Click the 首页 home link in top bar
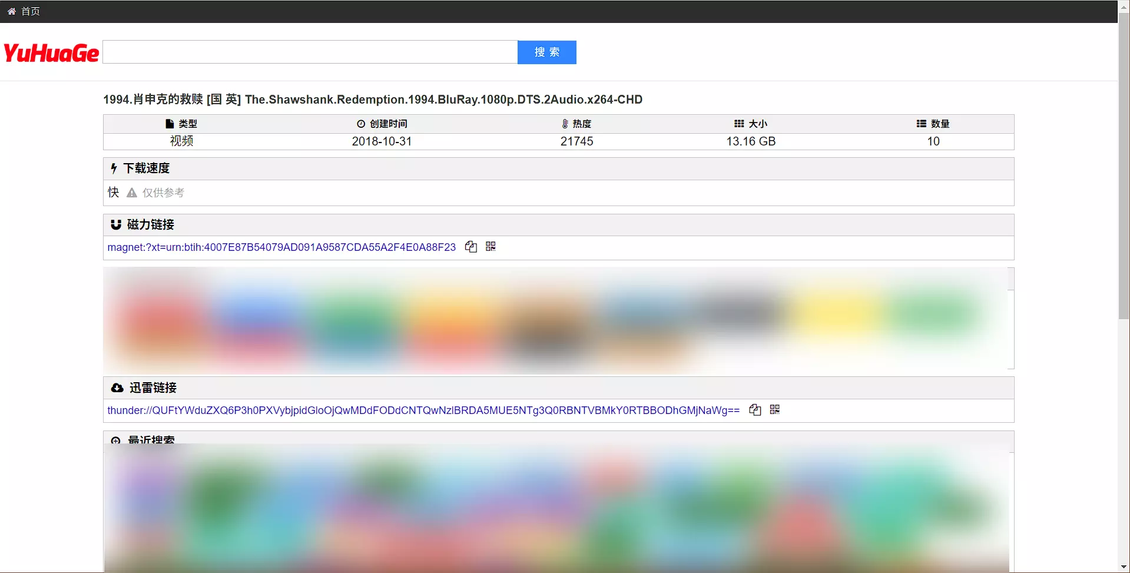 [x=24, y=11]
